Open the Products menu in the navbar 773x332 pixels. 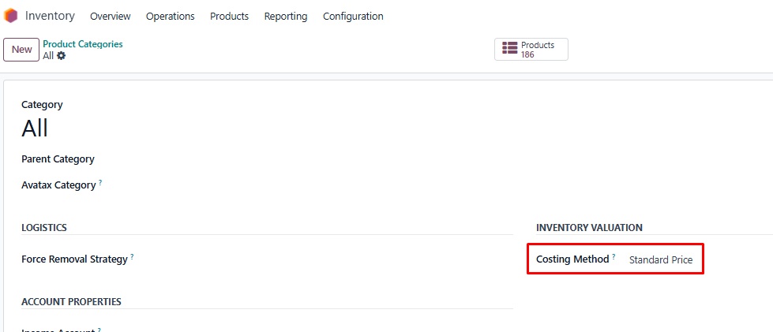[x=229, y=17]
